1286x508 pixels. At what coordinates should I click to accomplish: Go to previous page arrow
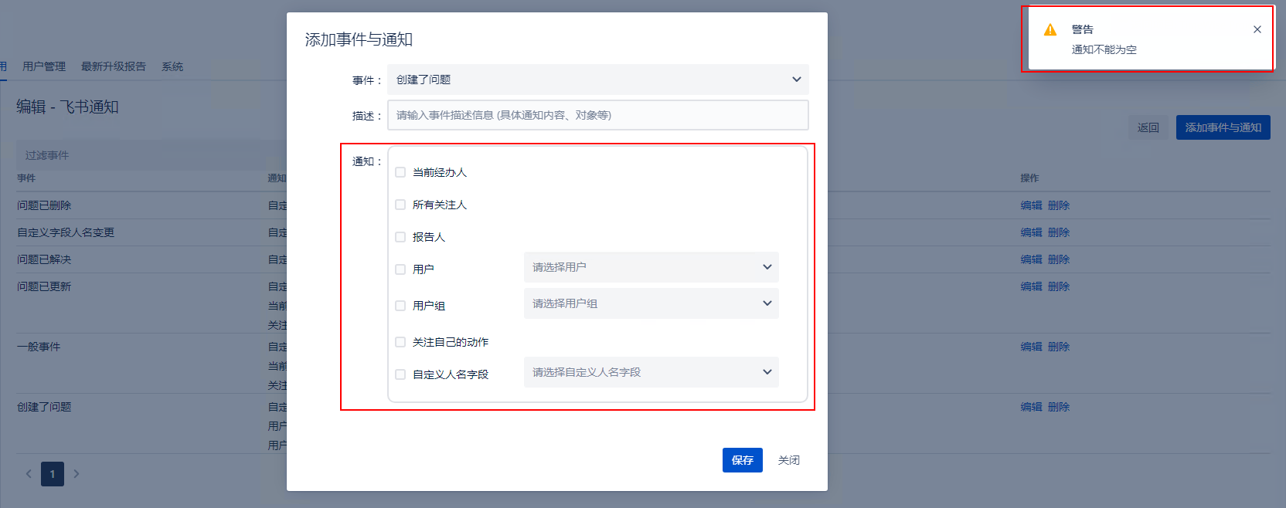point(29,474)
